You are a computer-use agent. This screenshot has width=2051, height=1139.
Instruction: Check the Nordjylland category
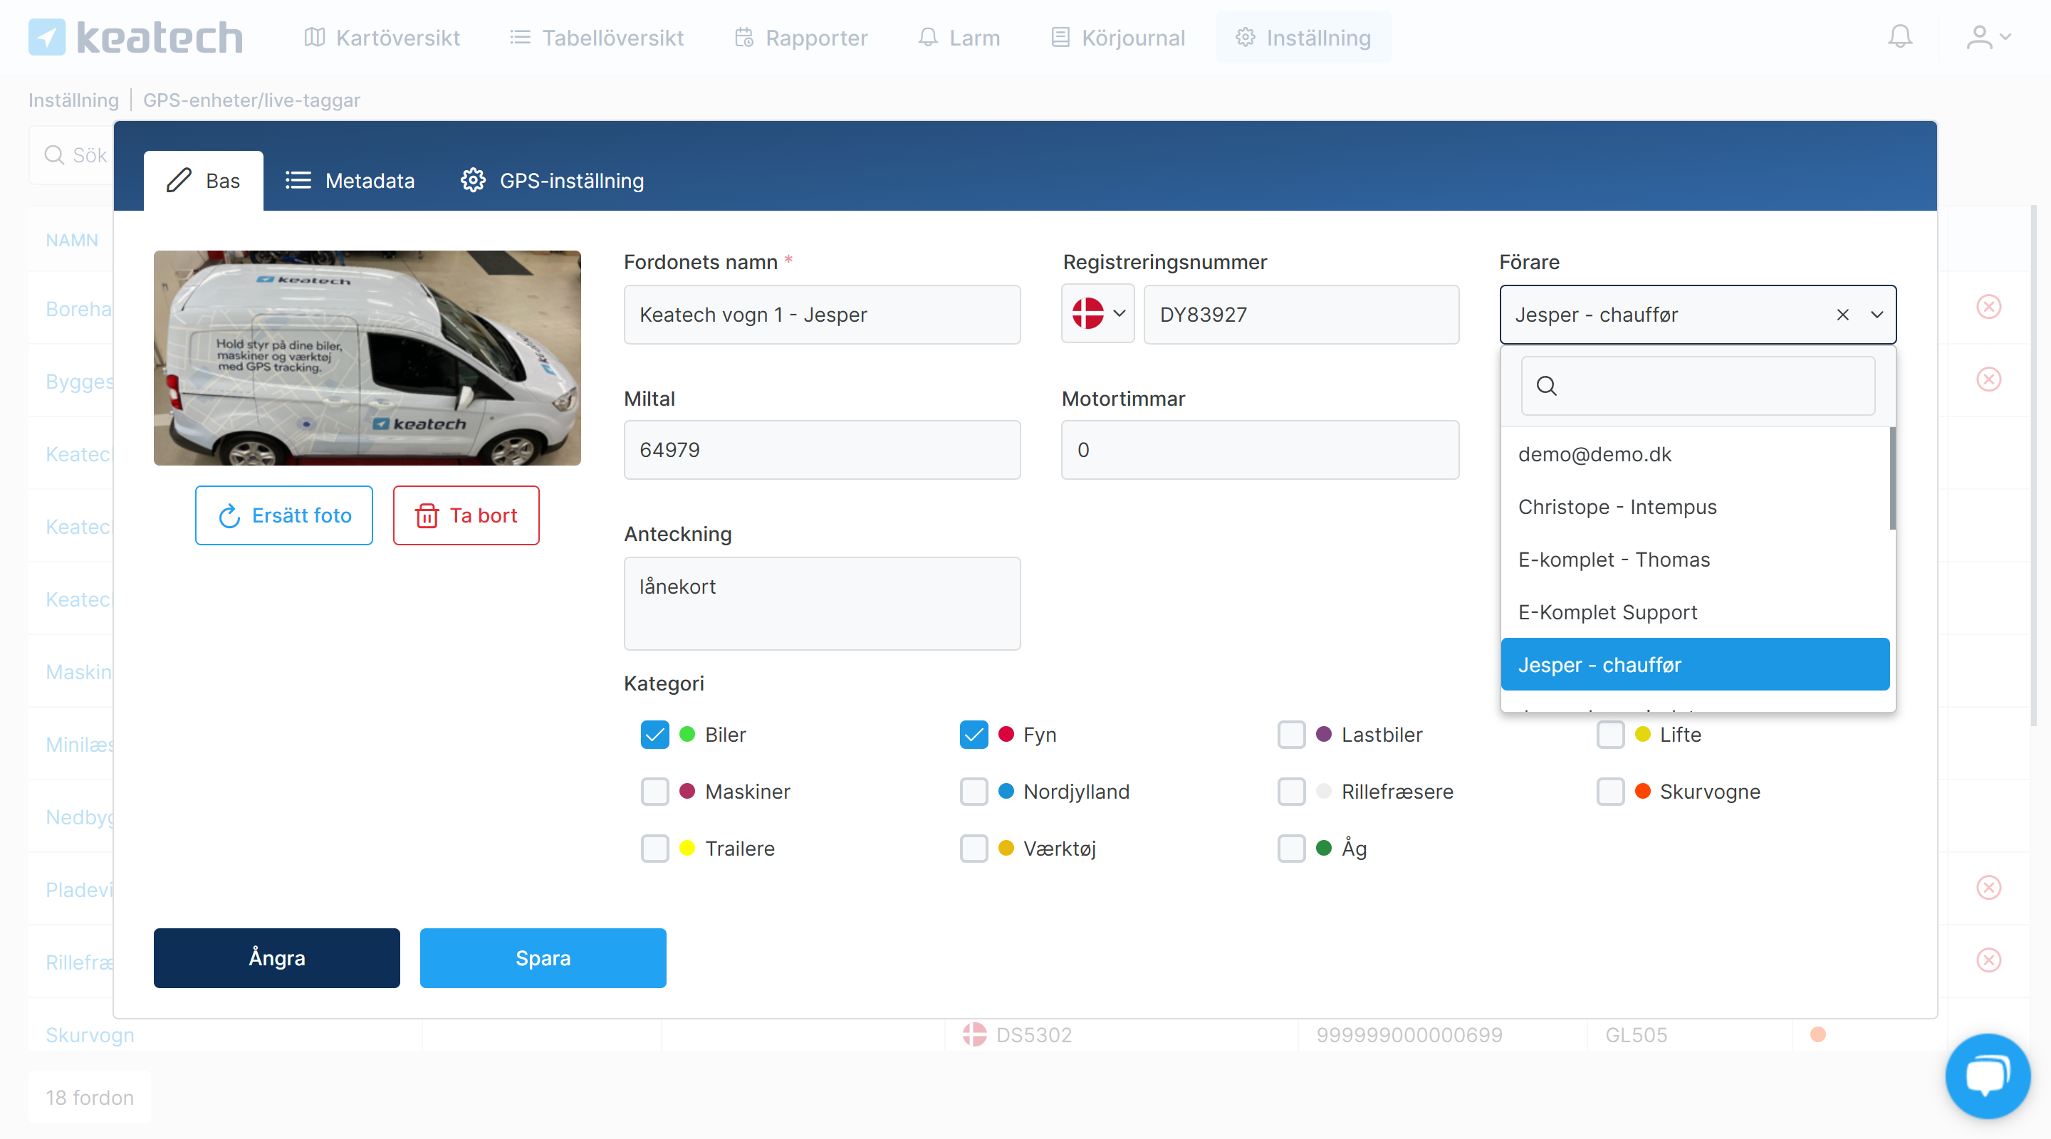coord(973,792)
